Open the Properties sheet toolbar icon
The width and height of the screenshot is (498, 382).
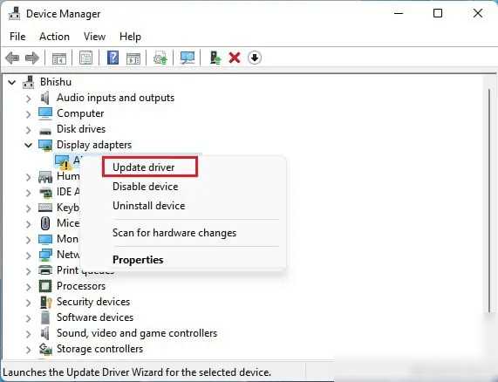click(85, 58)
